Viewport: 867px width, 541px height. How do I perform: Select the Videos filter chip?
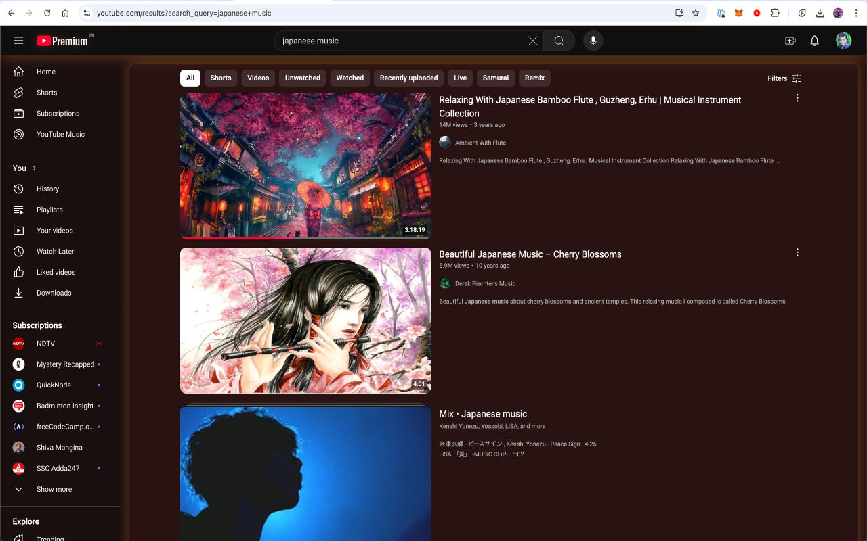(x=258, y=78)
